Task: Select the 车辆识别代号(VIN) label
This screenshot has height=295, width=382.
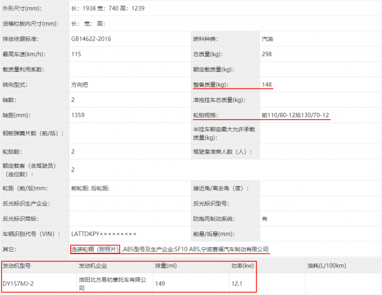Action: point(31,234)
